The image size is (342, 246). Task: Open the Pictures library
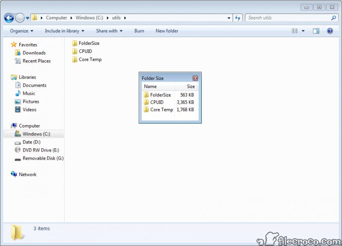pyautogui.click(x=31, y=102)
